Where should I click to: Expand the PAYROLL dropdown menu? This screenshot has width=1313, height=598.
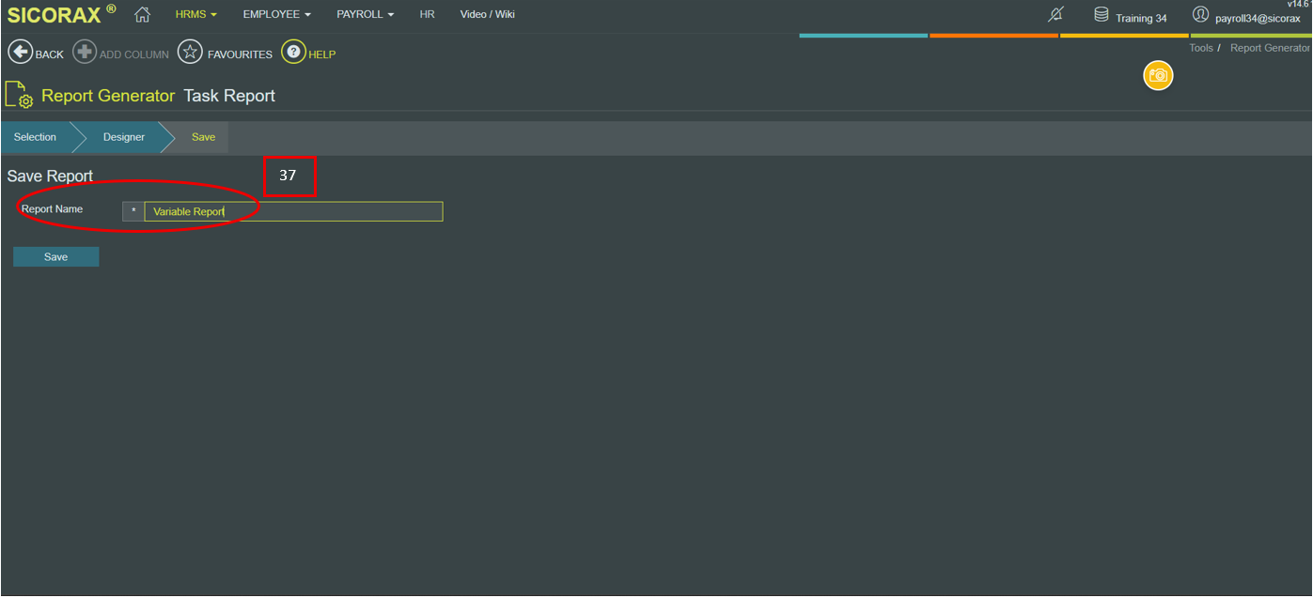[x=366, y=14]
